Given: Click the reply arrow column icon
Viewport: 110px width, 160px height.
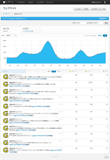Looking at the screenshot, I should [104, 71].
